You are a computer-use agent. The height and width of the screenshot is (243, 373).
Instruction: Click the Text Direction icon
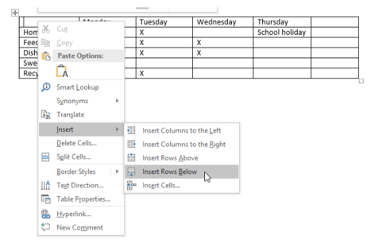tap(46, 185)
